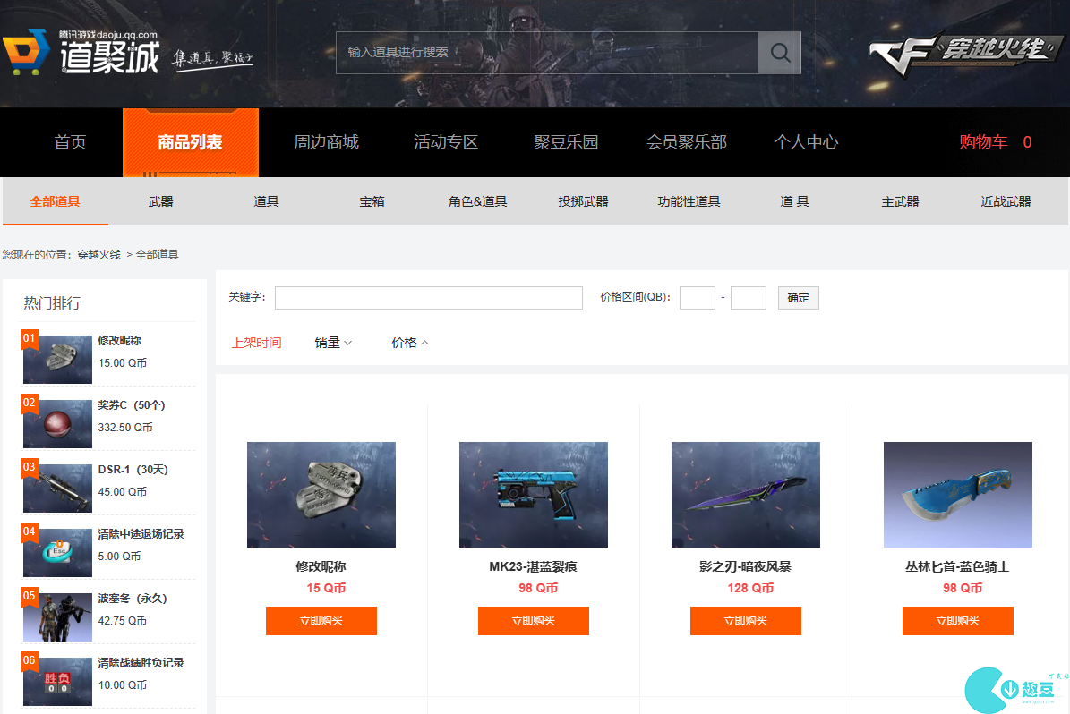Switch to the spaced 道 具 category tab
This screenshot has height=714, width=1070.
pos(794,201)
